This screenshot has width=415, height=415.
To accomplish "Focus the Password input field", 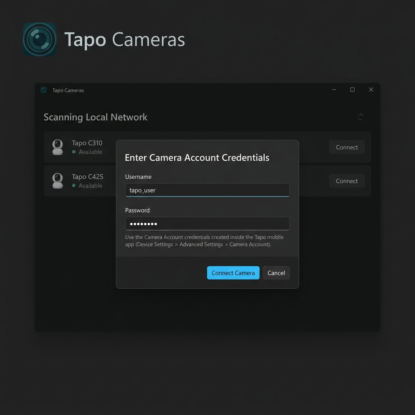I will 207,224.
